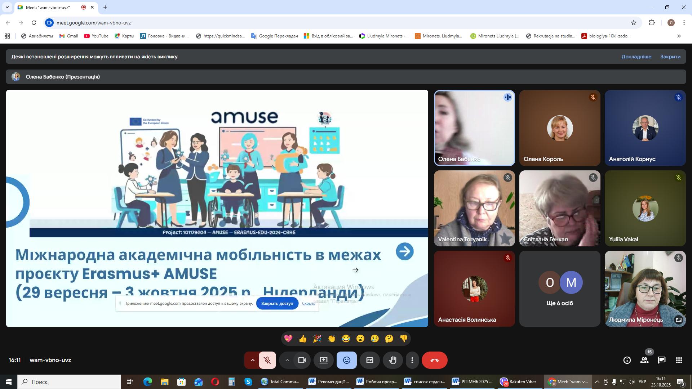This screenshot has width=692, height=389.
Task: Hide the emoji reactions bar toggle
Action: [346, 360]
